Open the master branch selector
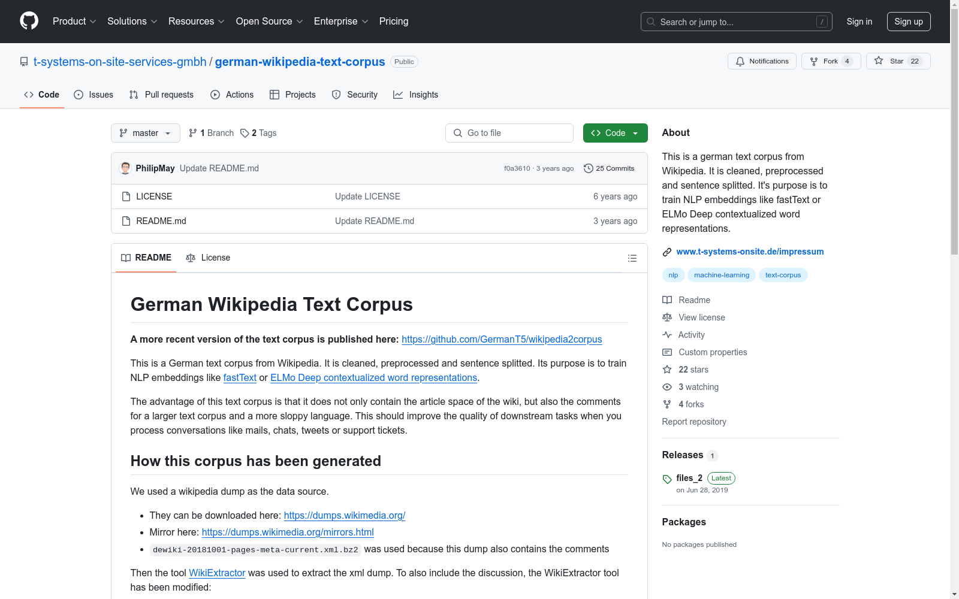Screen dimensions: 959x599 pyautogui.click(x=146, y=133)
